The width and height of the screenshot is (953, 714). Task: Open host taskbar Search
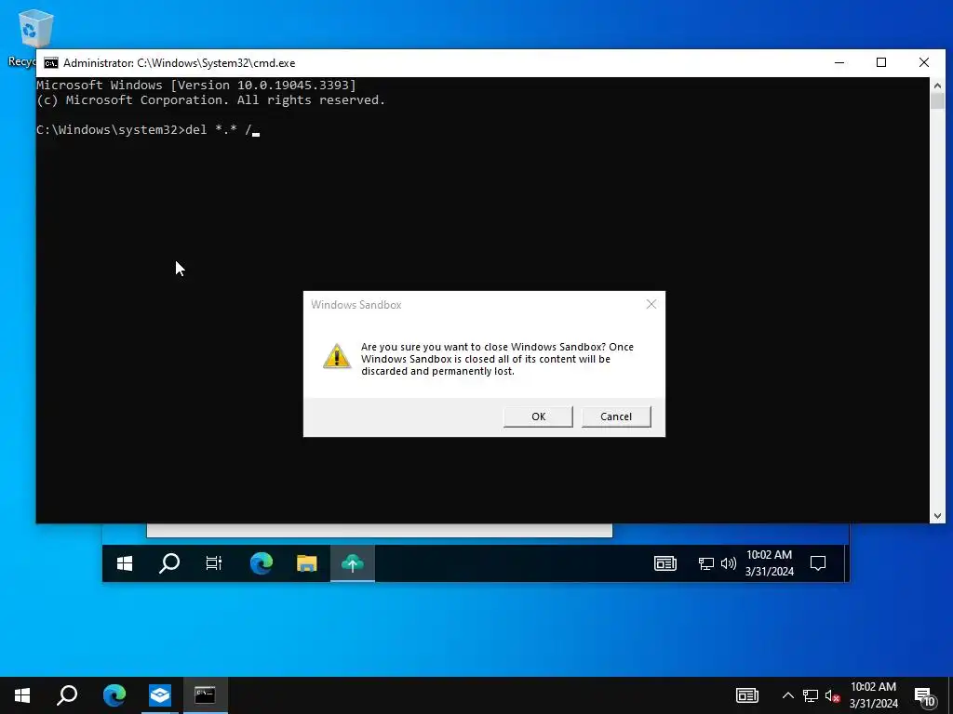(x=67, y=695)
